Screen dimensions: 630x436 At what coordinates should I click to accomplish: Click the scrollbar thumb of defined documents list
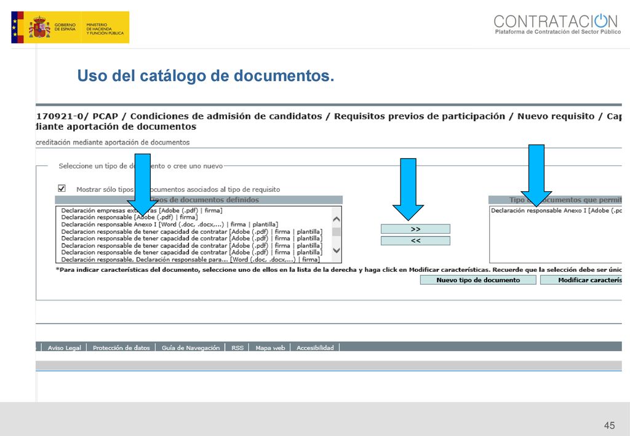pyautogui.click(x=337, y=232)
